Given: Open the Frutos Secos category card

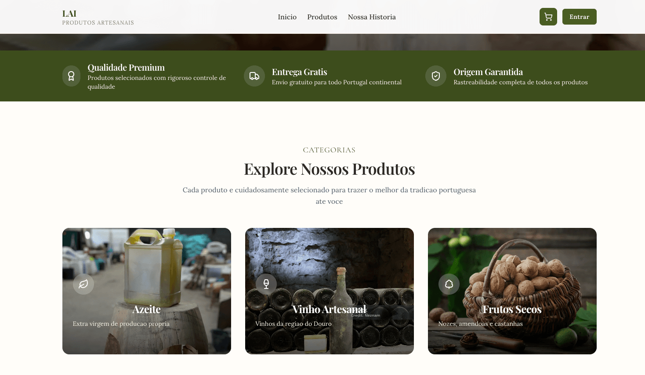Looking at the screenshot, I should 512,291.
